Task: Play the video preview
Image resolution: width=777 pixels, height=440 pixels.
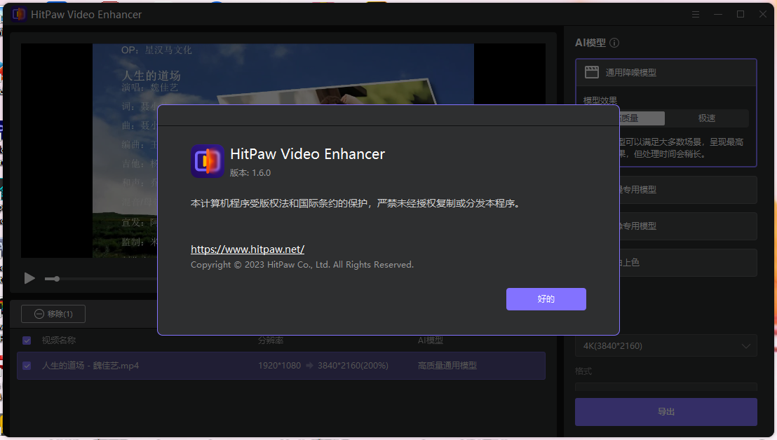Action: point(29,278)
